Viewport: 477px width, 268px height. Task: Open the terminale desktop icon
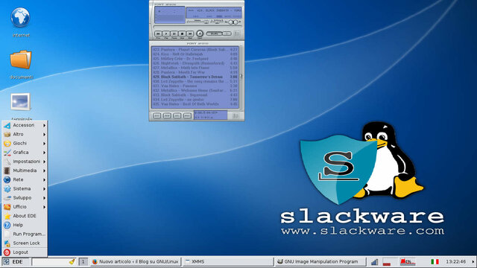tap(20, 101)
